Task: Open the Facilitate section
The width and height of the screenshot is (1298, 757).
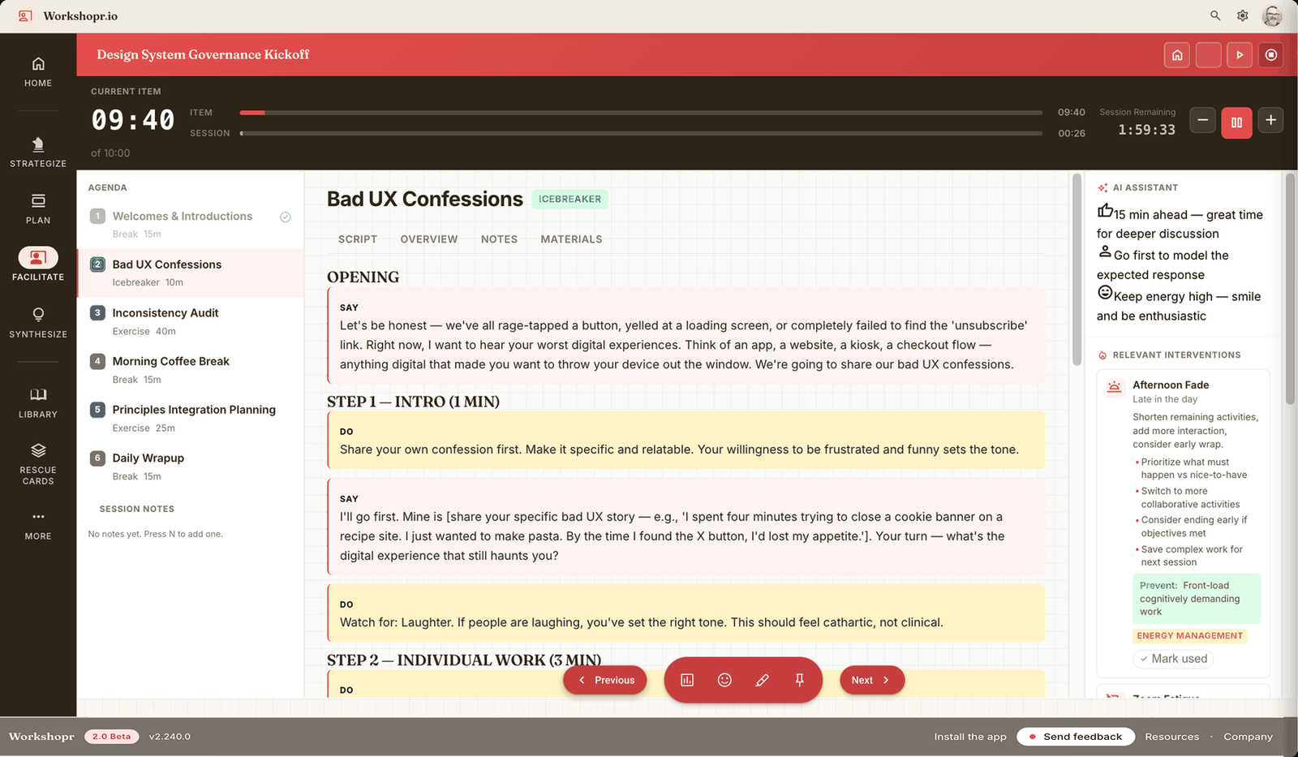Action: point(38,265)
